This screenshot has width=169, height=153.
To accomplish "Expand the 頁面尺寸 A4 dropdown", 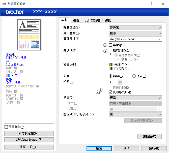I will pos(135,39).
